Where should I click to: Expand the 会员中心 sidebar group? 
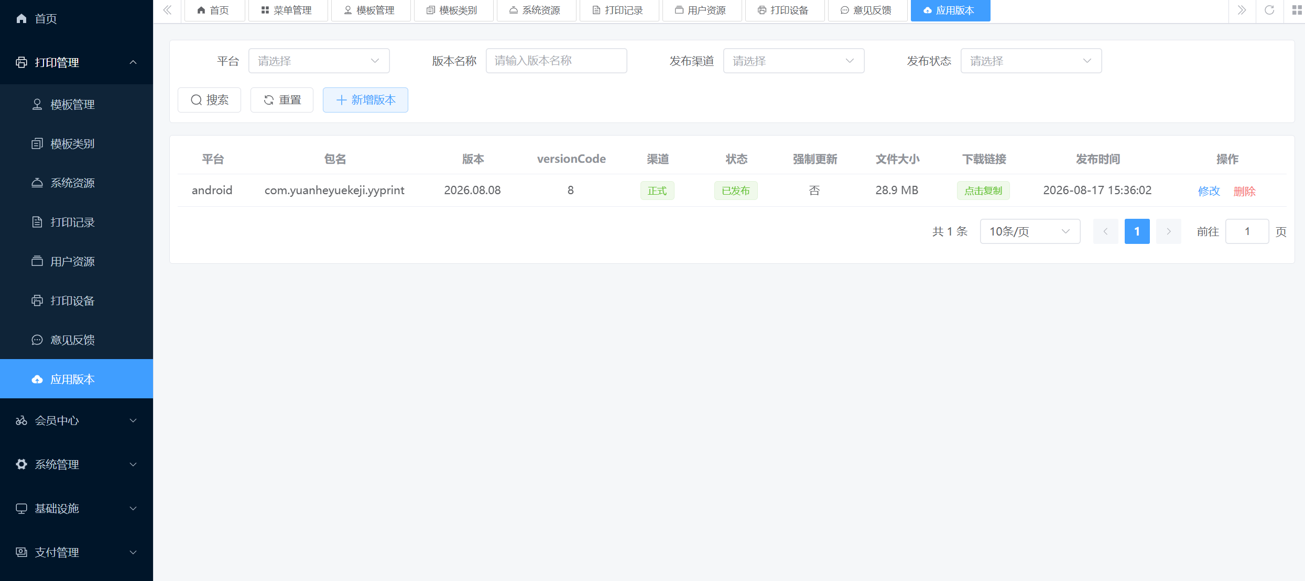[x=77, y=420]
